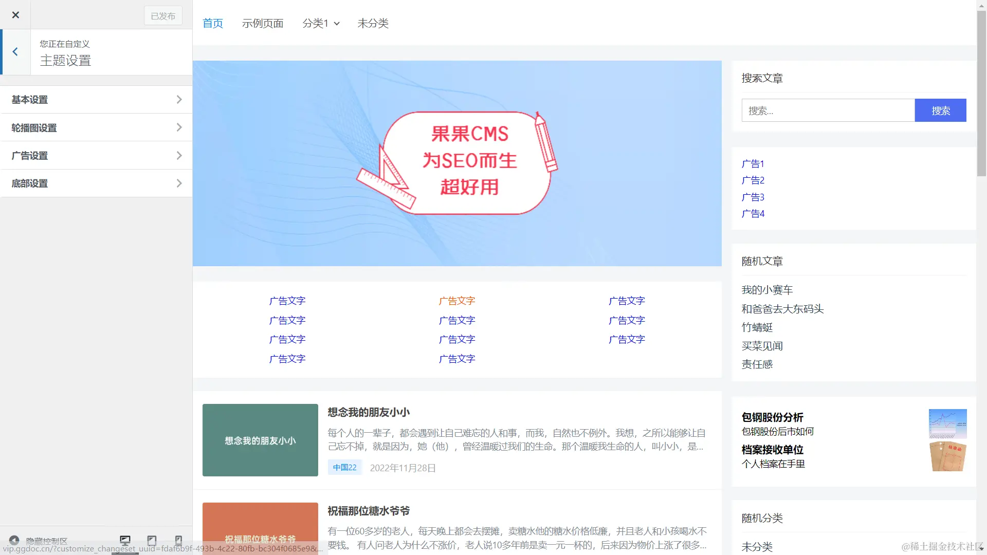Open random article 竹蜻蜓
This screenshot has width=987, height=555.
click(757, 327)
